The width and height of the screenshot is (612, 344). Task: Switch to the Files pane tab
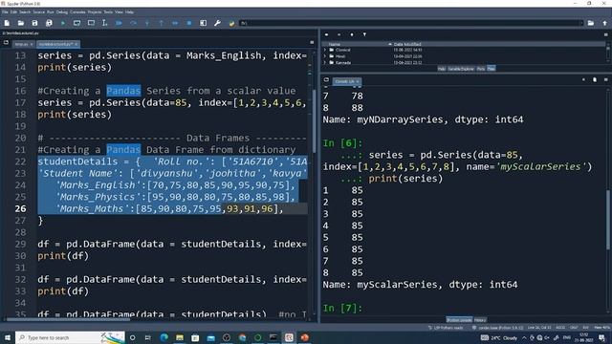click(491, 69)
